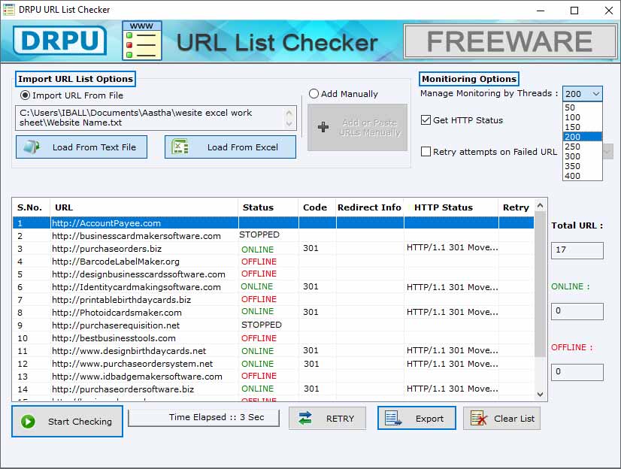Click the title bar application icon

point(9,9)
